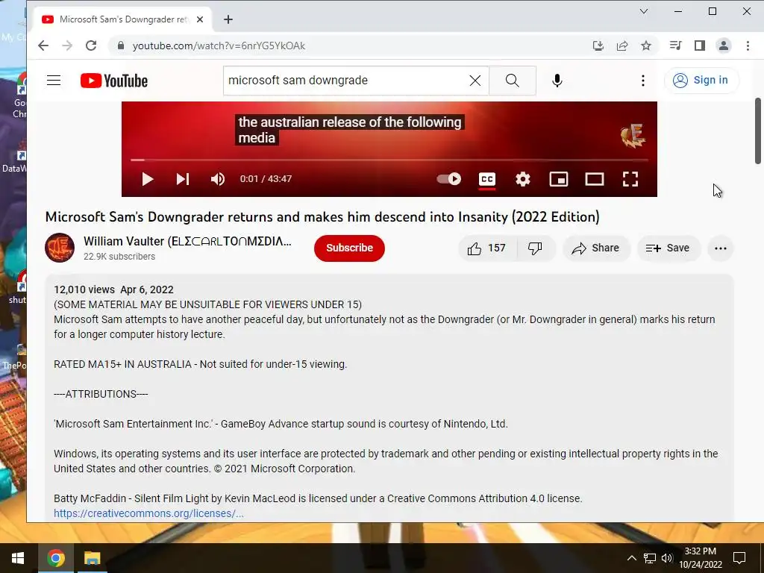View site information padlock
This screenshot has height=573, width=764.
121,46
